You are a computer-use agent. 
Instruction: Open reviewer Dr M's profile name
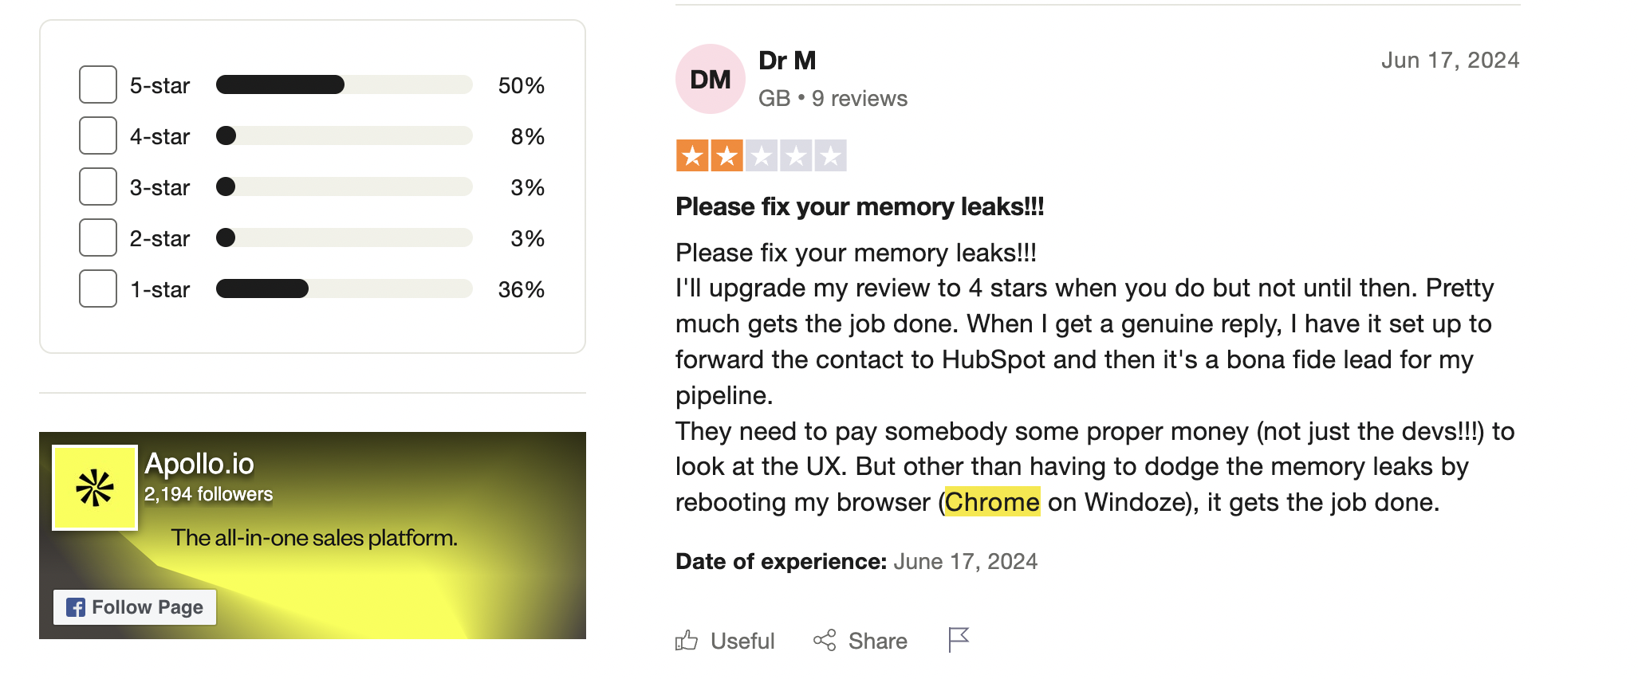tap(787, 61)
